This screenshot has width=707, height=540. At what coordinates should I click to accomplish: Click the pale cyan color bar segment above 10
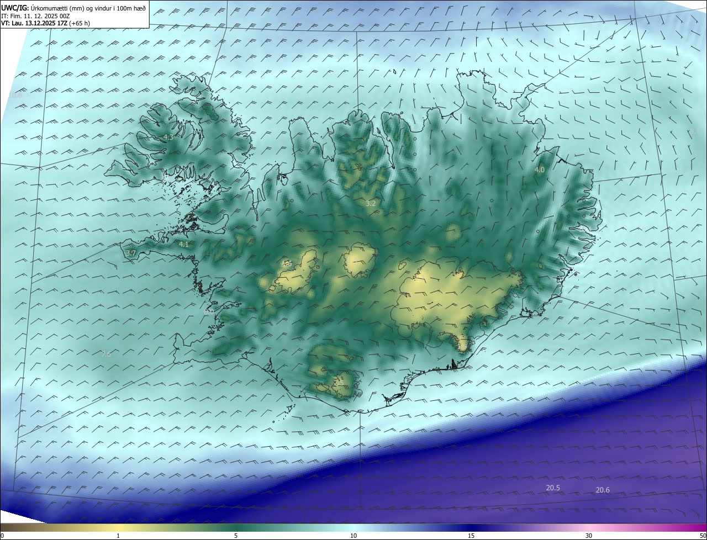tap(353, 527)
